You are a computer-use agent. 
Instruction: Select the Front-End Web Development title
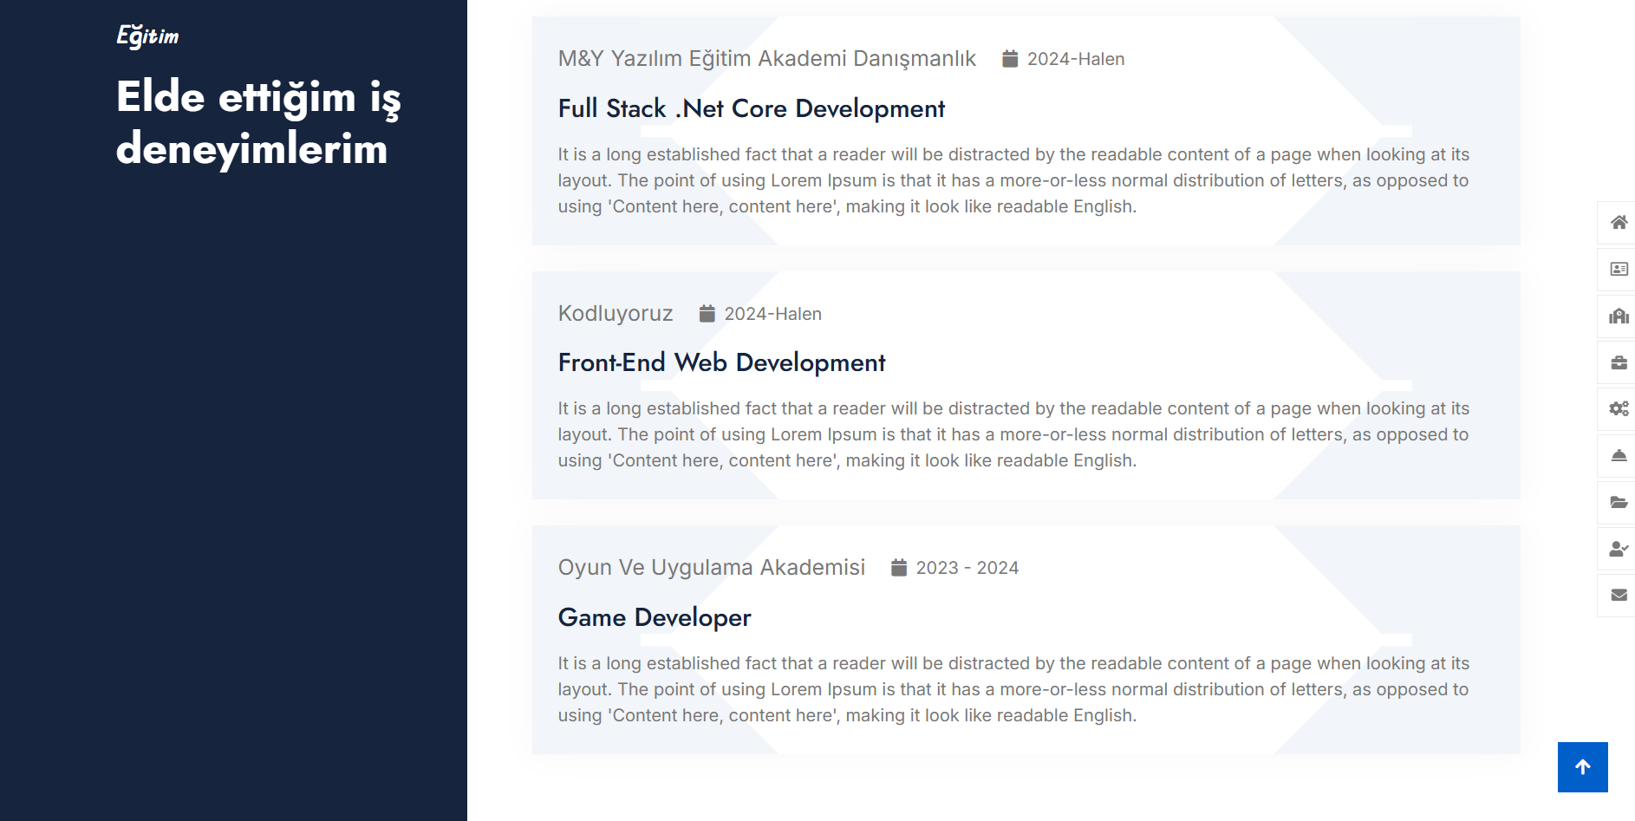pos(721,362)
